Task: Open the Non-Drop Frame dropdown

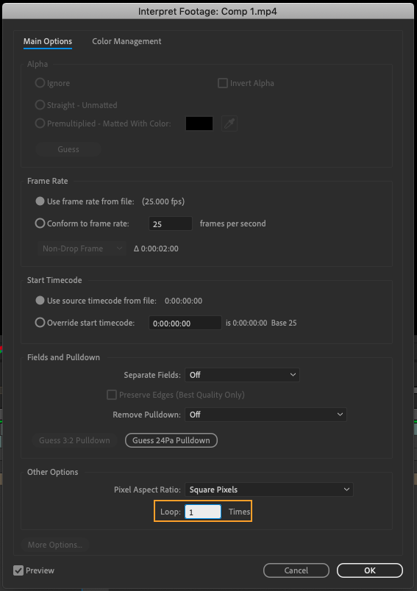Action: point(82,248)
